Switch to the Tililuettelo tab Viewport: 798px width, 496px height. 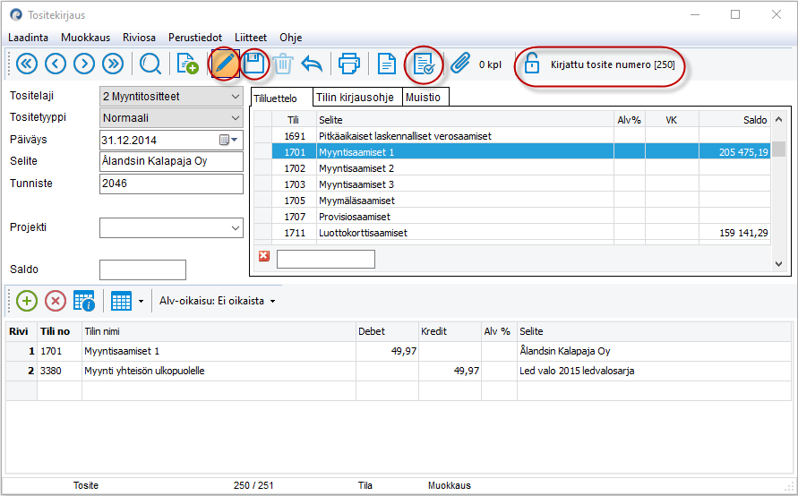click(x=281, y=98)
